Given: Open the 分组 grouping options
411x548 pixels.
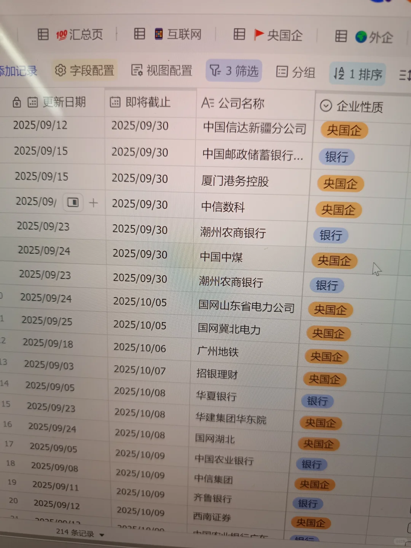Looking at the screenshot, I should [296, 72].
